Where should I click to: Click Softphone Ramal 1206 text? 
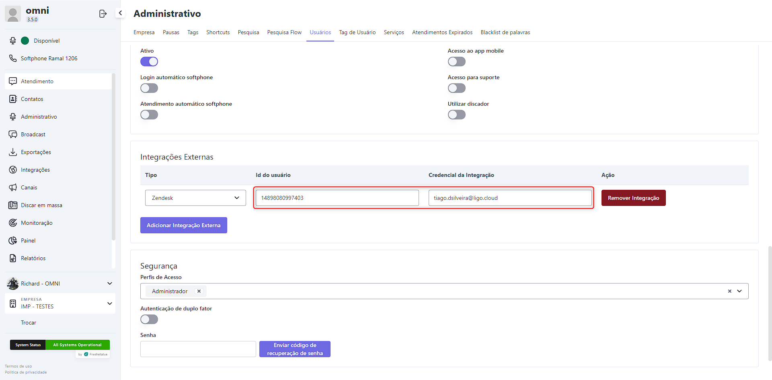pos(49,58)
